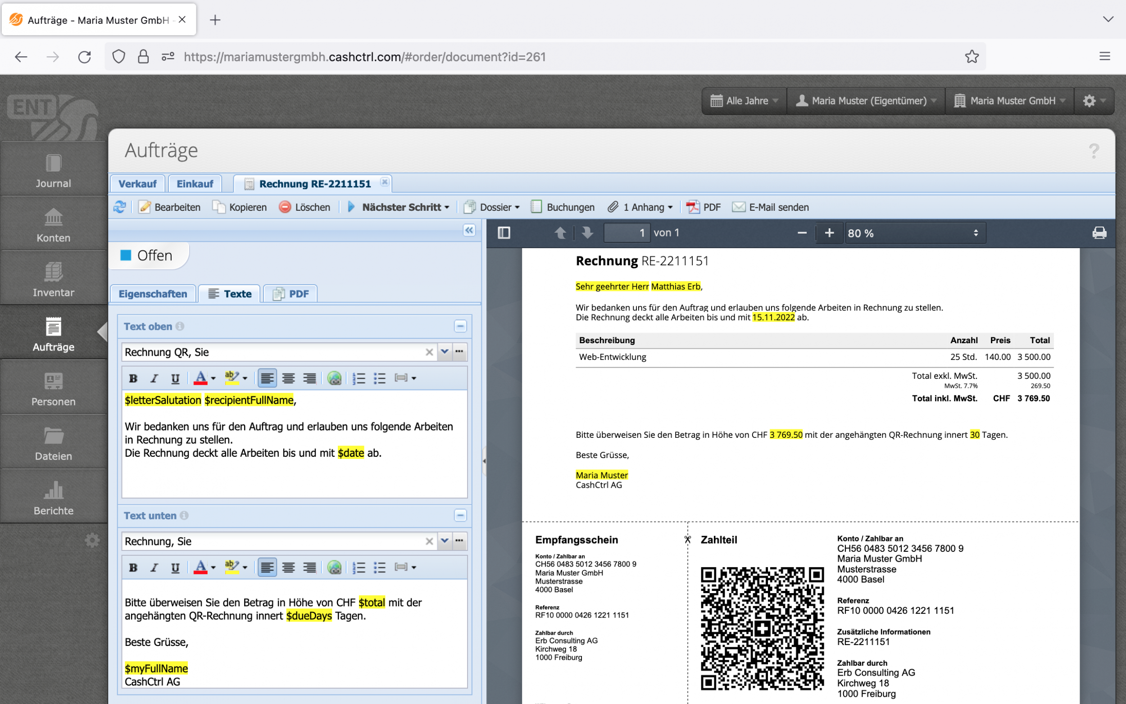Open Personen in the left sidebar
This screenshot has height=704, width=1126.
coord(54,388)
